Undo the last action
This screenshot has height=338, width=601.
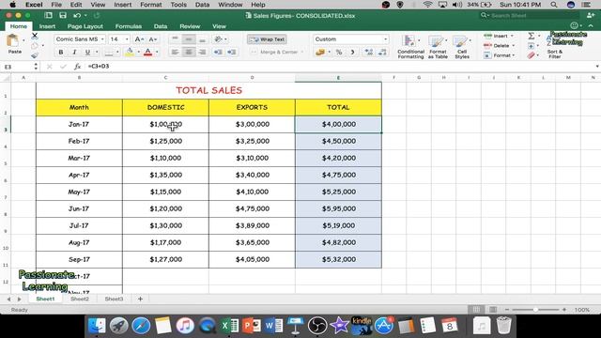pos(77,15)
